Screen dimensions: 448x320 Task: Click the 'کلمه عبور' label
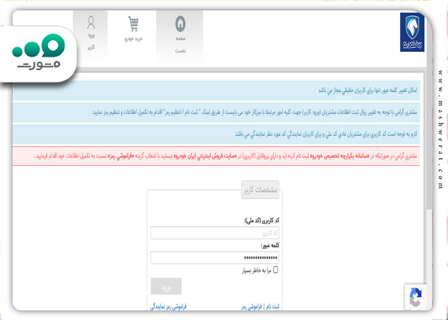(270, 245)
